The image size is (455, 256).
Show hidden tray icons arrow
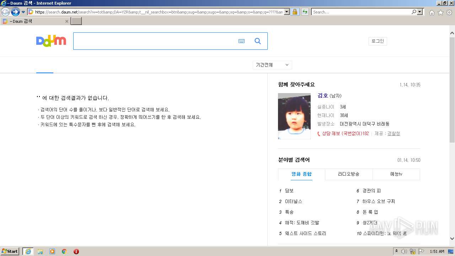(397, 251)
